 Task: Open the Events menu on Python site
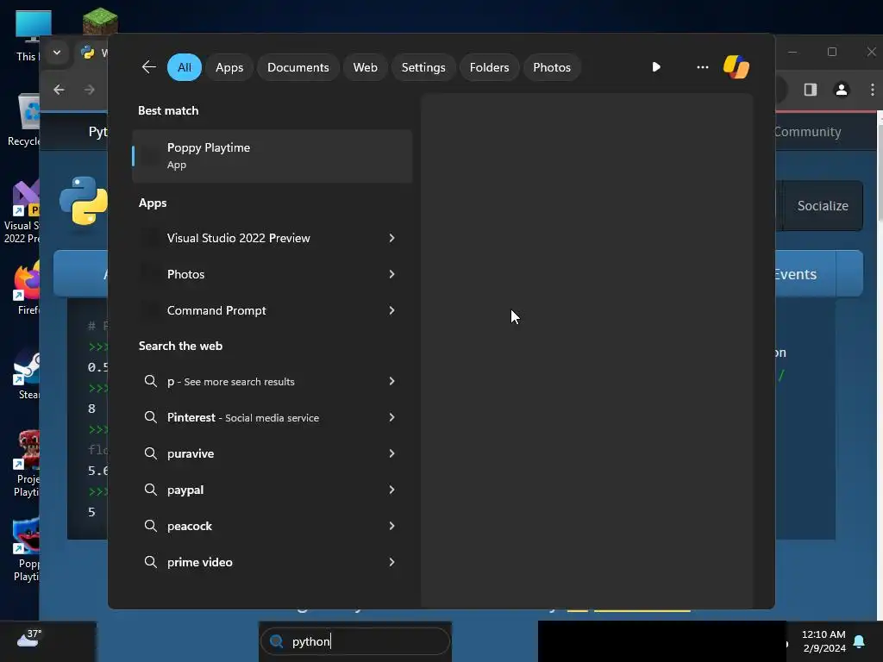(x=795, y=274)
